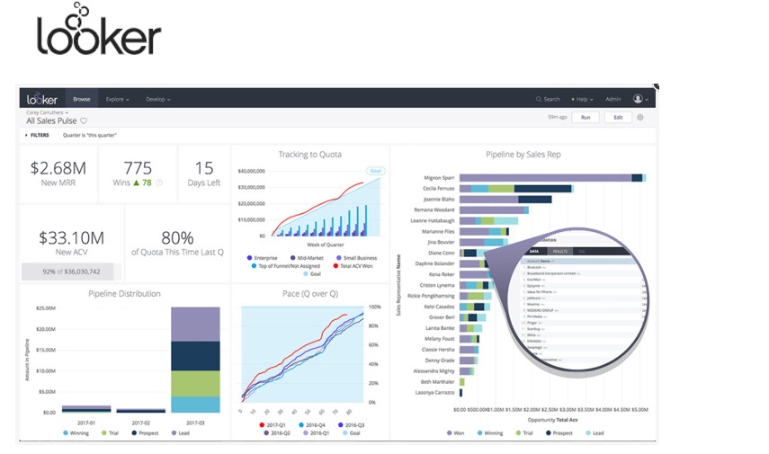Click the Pipeline by Sales Rep title
The image size is (769, 454).
pyautogui.click(x=523, y=155)
